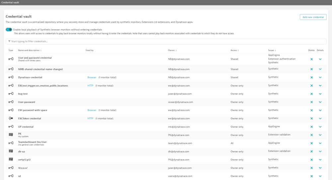This screenshot has width=332, height=180.
Task: Click Add new credential button
Action: tap(313, 17)
